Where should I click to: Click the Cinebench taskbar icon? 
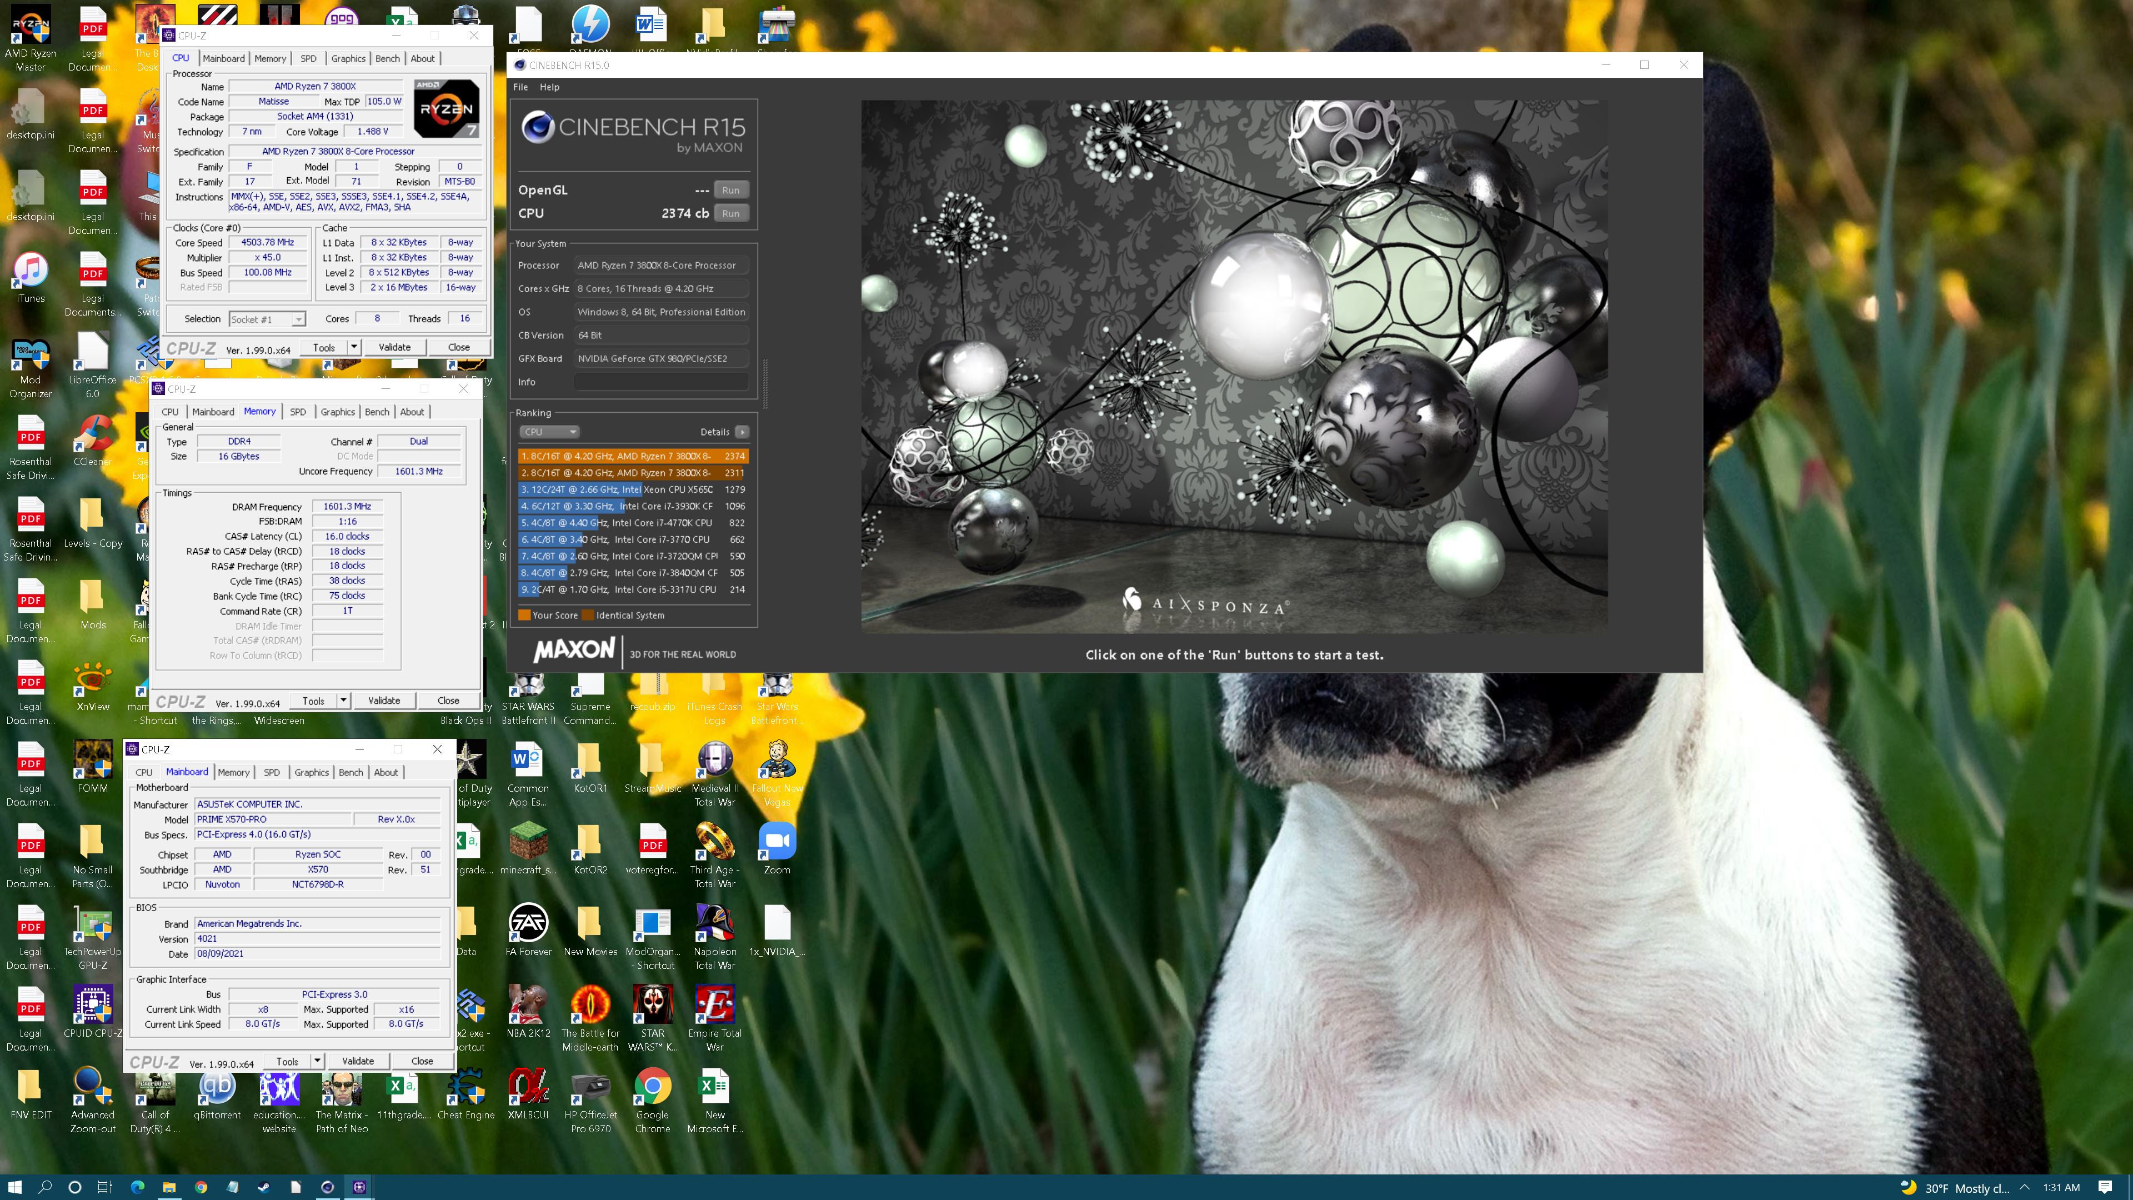point(327,1187)
